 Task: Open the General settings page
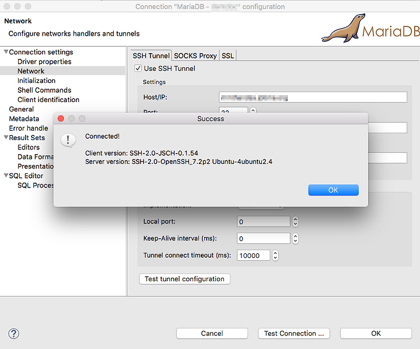(22, 109)
